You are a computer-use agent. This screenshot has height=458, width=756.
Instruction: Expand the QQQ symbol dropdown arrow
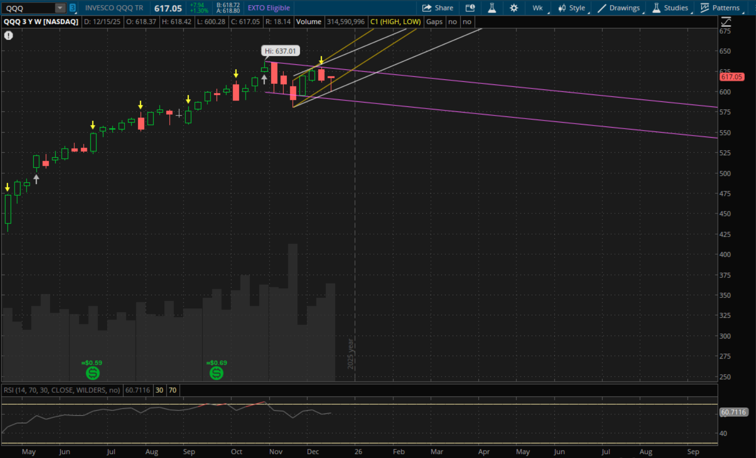(x=60, y=8)
